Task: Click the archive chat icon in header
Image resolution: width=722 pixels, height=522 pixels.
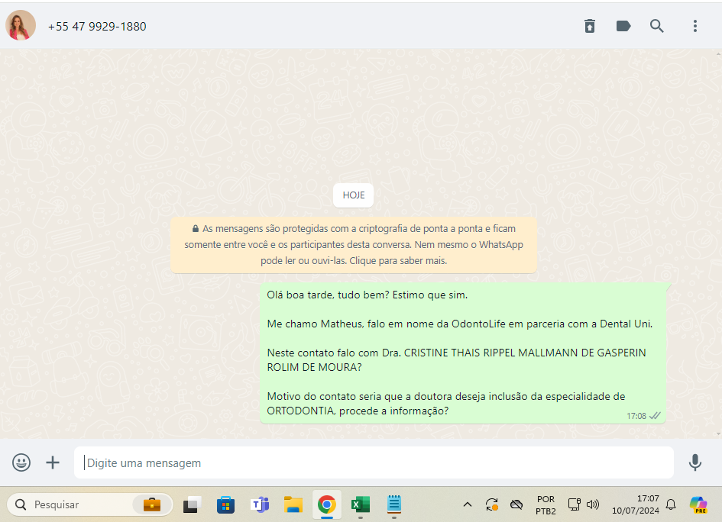Action: (590, 26)
